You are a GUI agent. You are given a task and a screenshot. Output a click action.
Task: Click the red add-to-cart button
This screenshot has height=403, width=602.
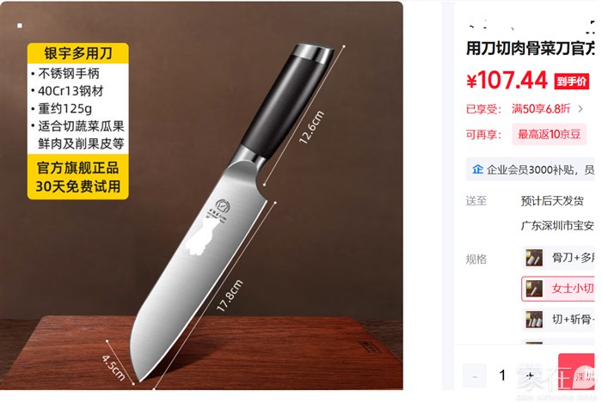(x=576, y=371)
